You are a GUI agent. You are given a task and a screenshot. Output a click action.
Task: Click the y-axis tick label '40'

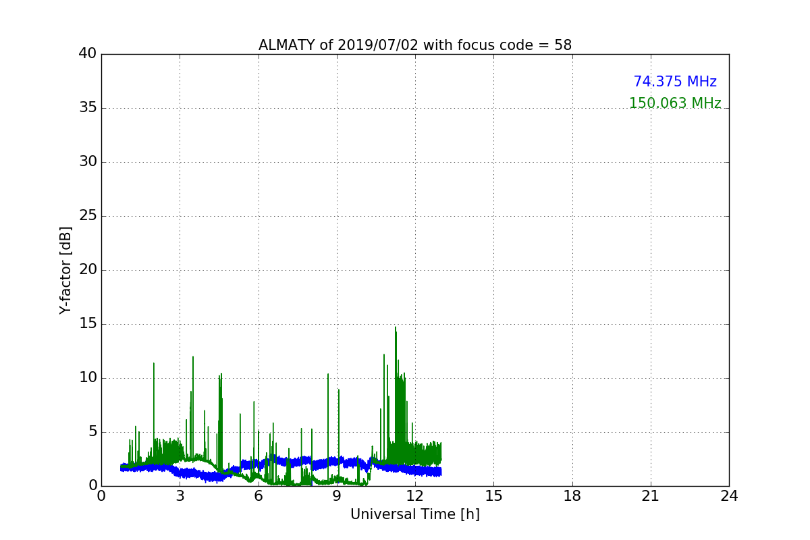[88, 54]
